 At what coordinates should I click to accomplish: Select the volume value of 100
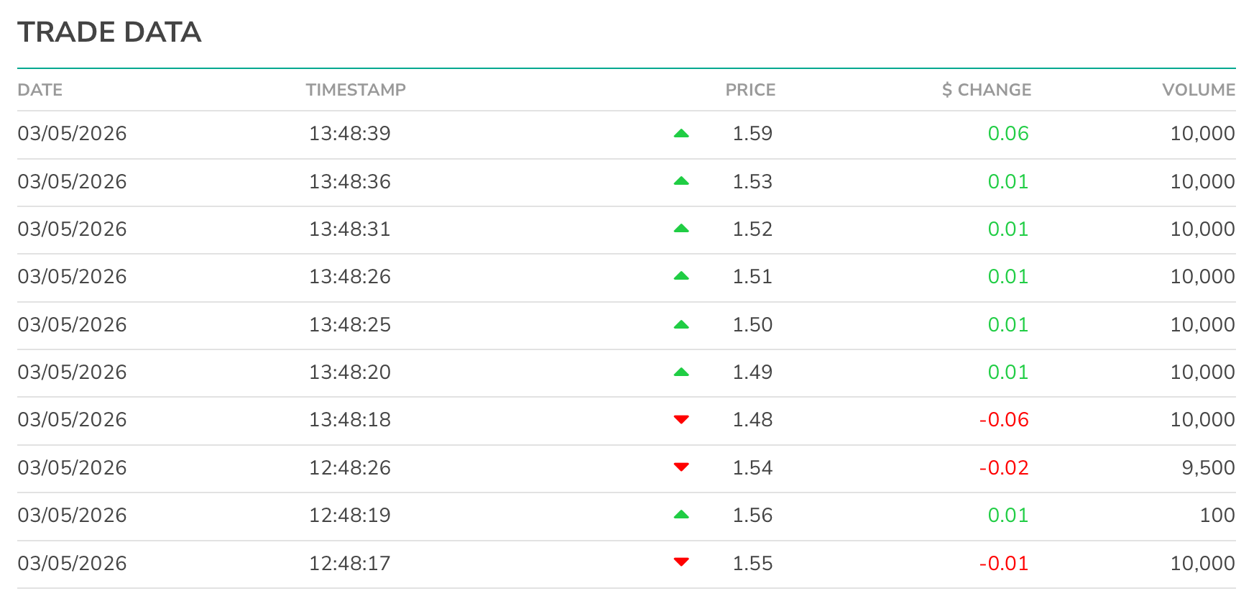click(1217, 516)
